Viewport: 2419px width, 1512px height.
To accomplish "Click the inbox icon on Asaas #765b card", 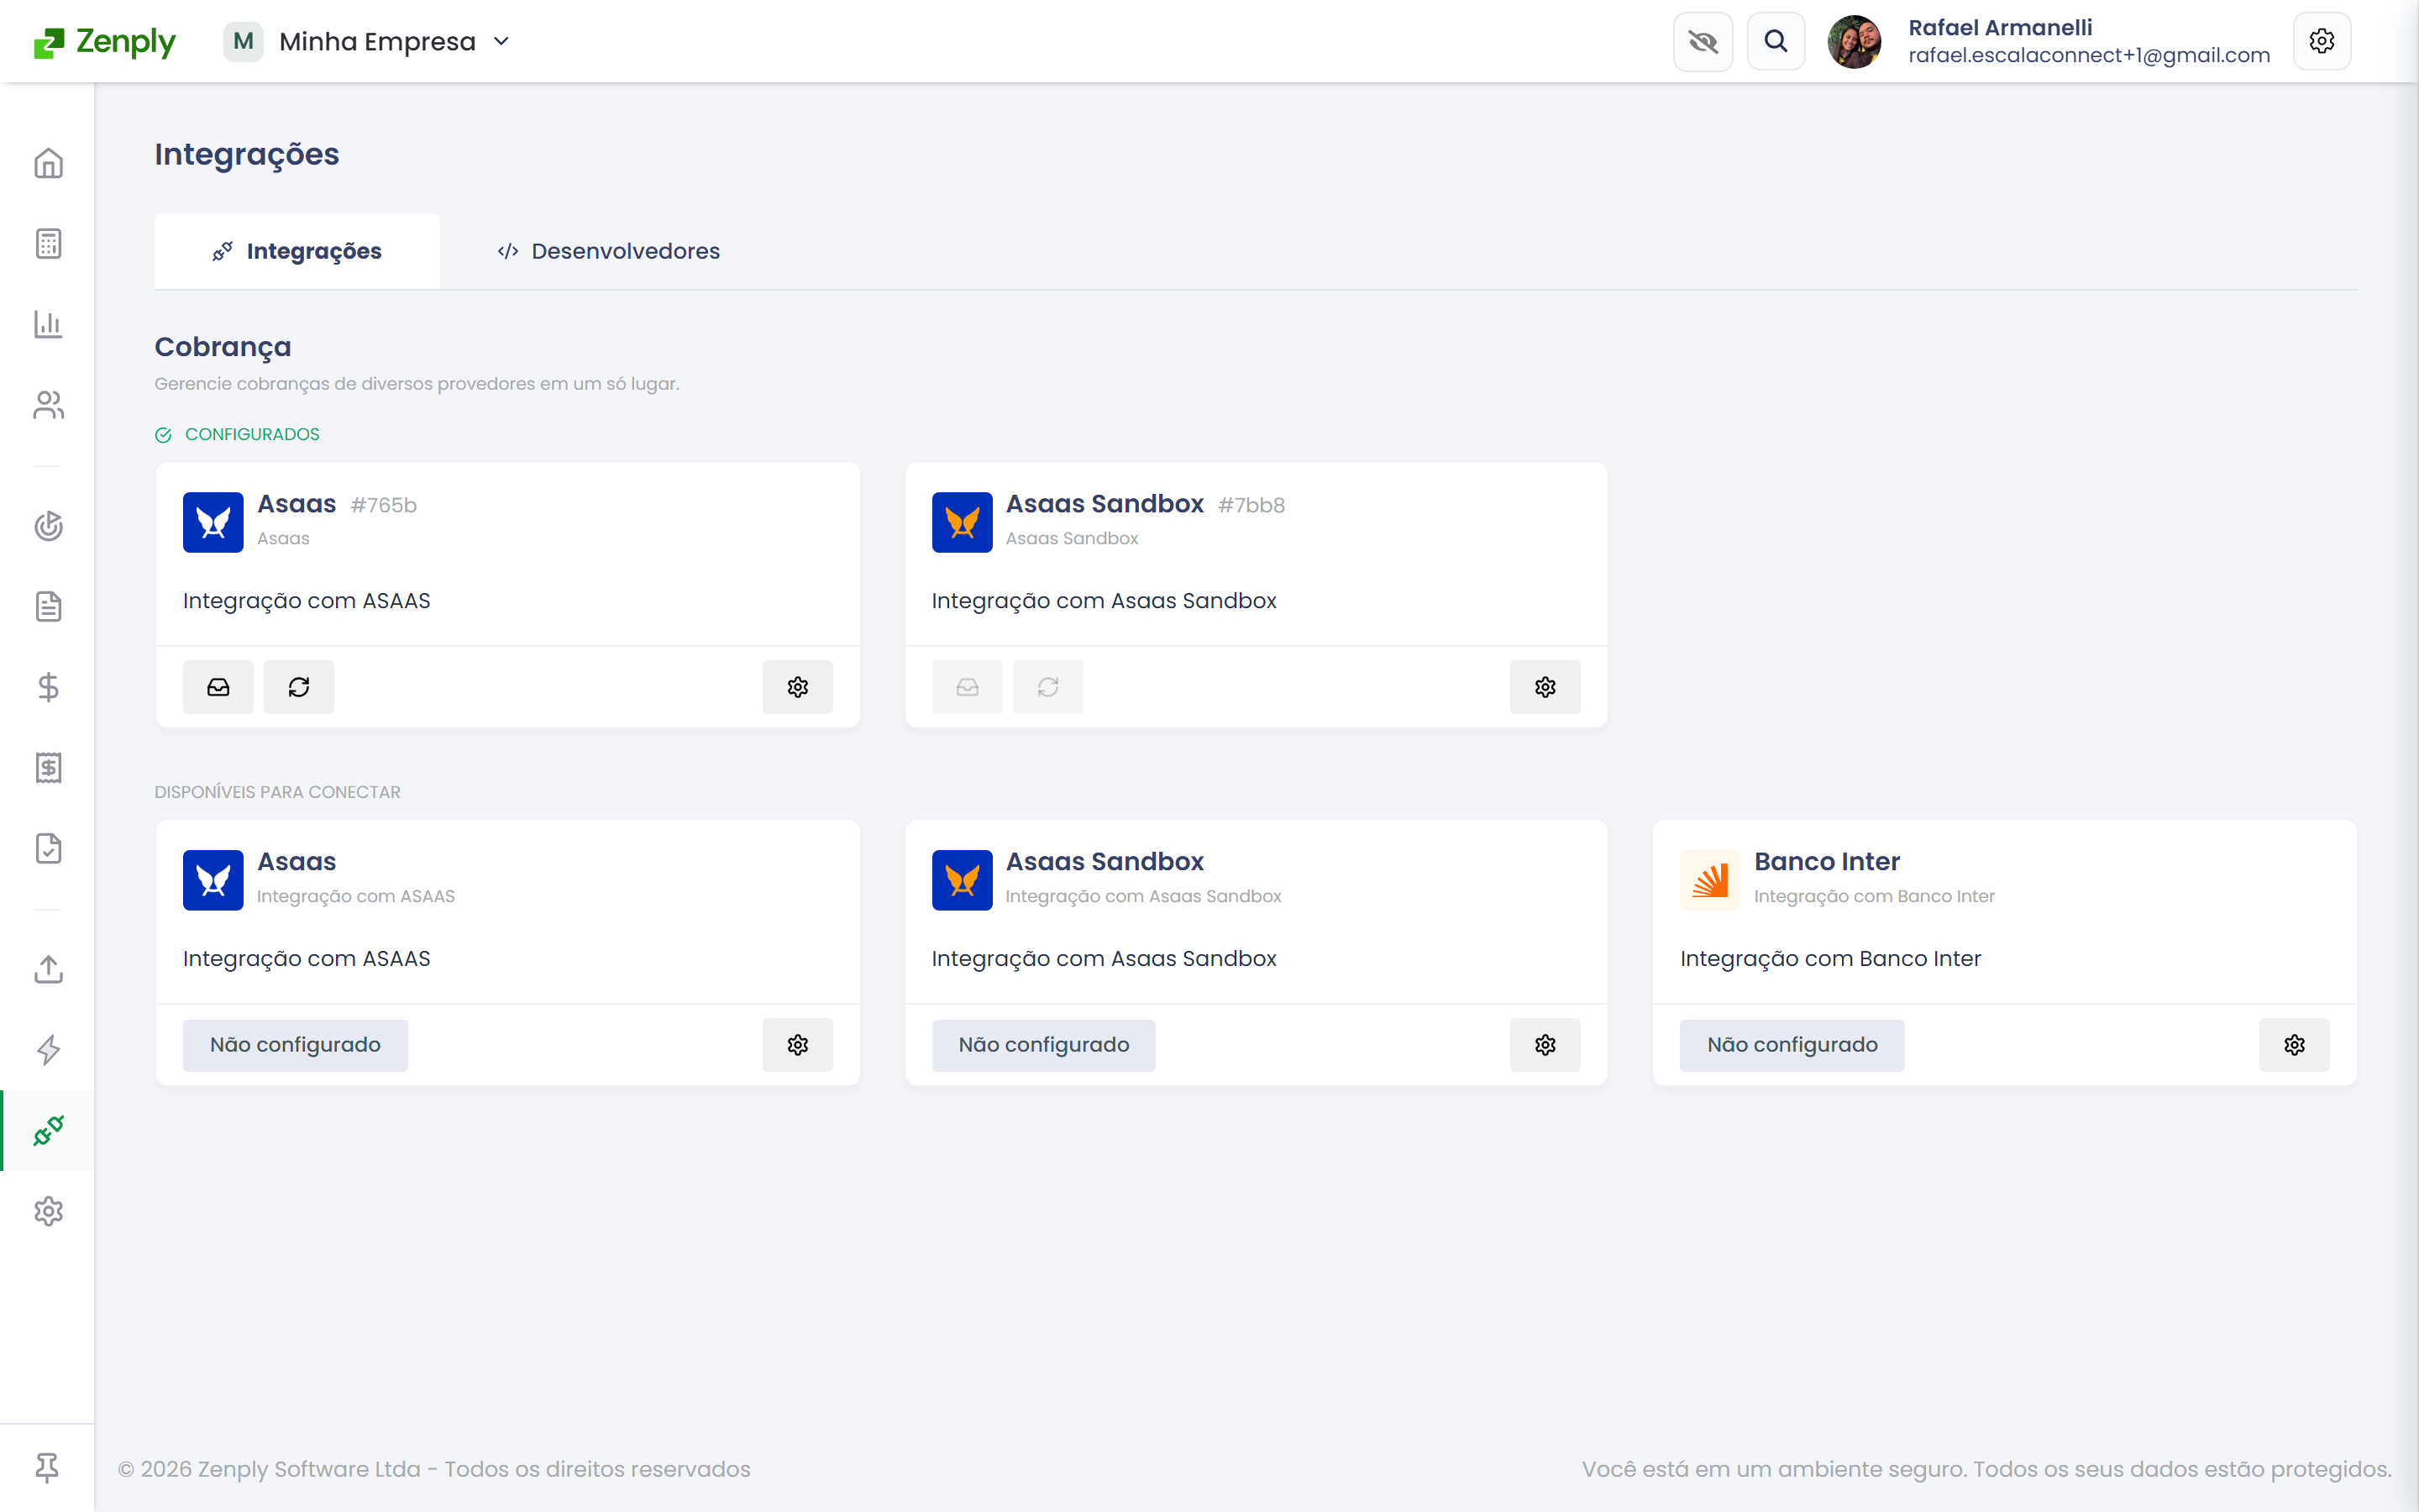I will tap(218, 687).
